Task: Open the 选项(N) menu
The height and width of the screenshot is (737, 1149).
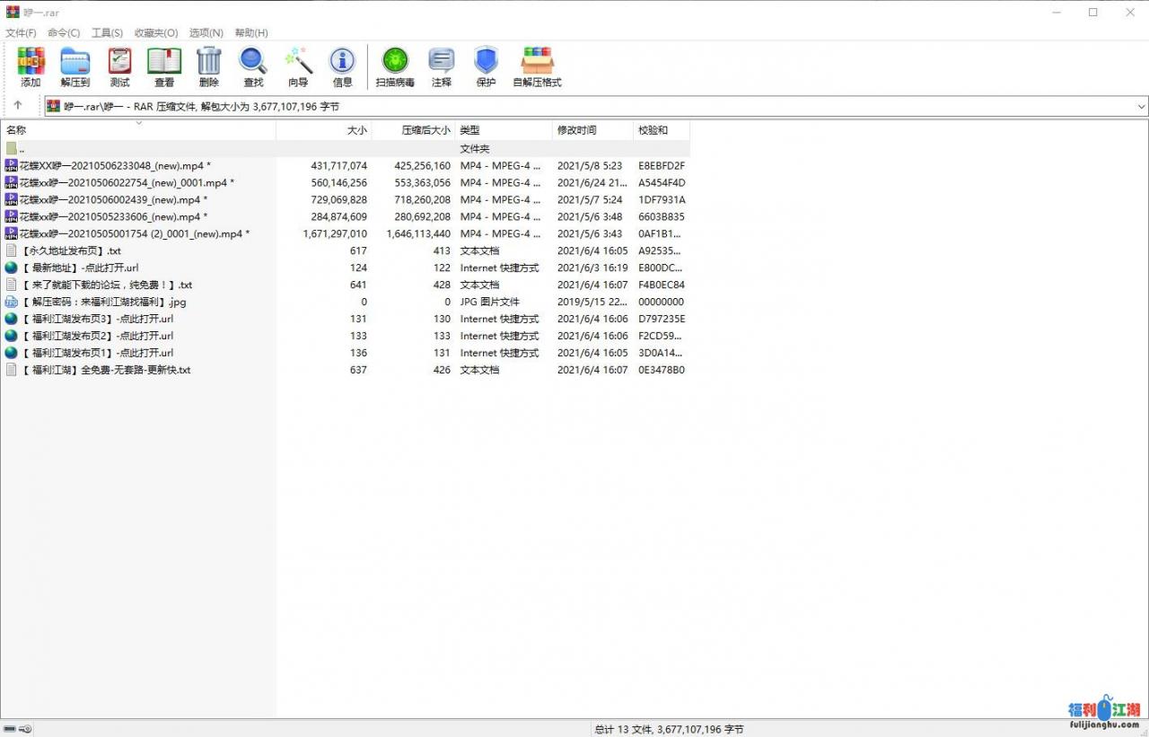Action: pos(206,33)
